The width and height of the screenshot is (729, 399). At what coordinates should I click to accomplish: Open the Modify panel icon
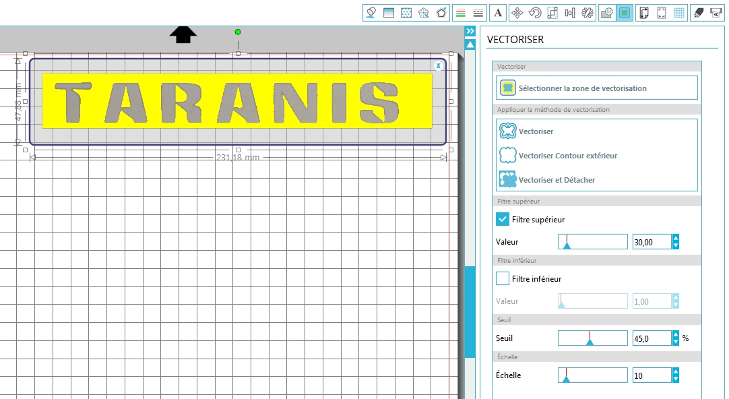pos(607,13)
